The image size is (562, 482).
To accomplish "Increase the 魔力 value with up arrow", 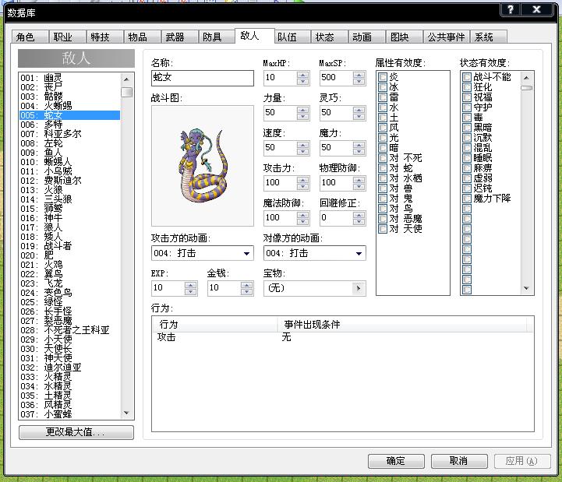I will (359, 145).
